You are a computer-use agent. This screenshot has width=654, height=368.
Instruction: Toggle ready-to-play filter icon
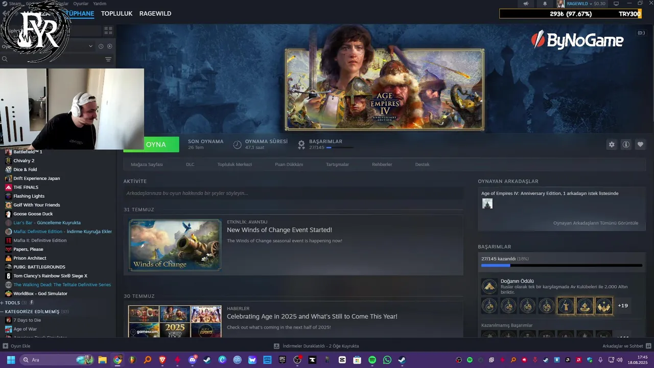(x=109, y=46)
